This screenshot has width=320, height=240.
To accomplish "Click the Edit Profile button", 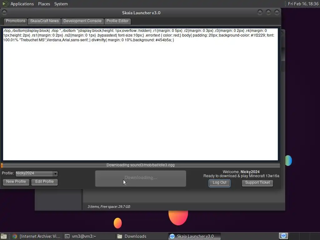I will pos(44,182).
